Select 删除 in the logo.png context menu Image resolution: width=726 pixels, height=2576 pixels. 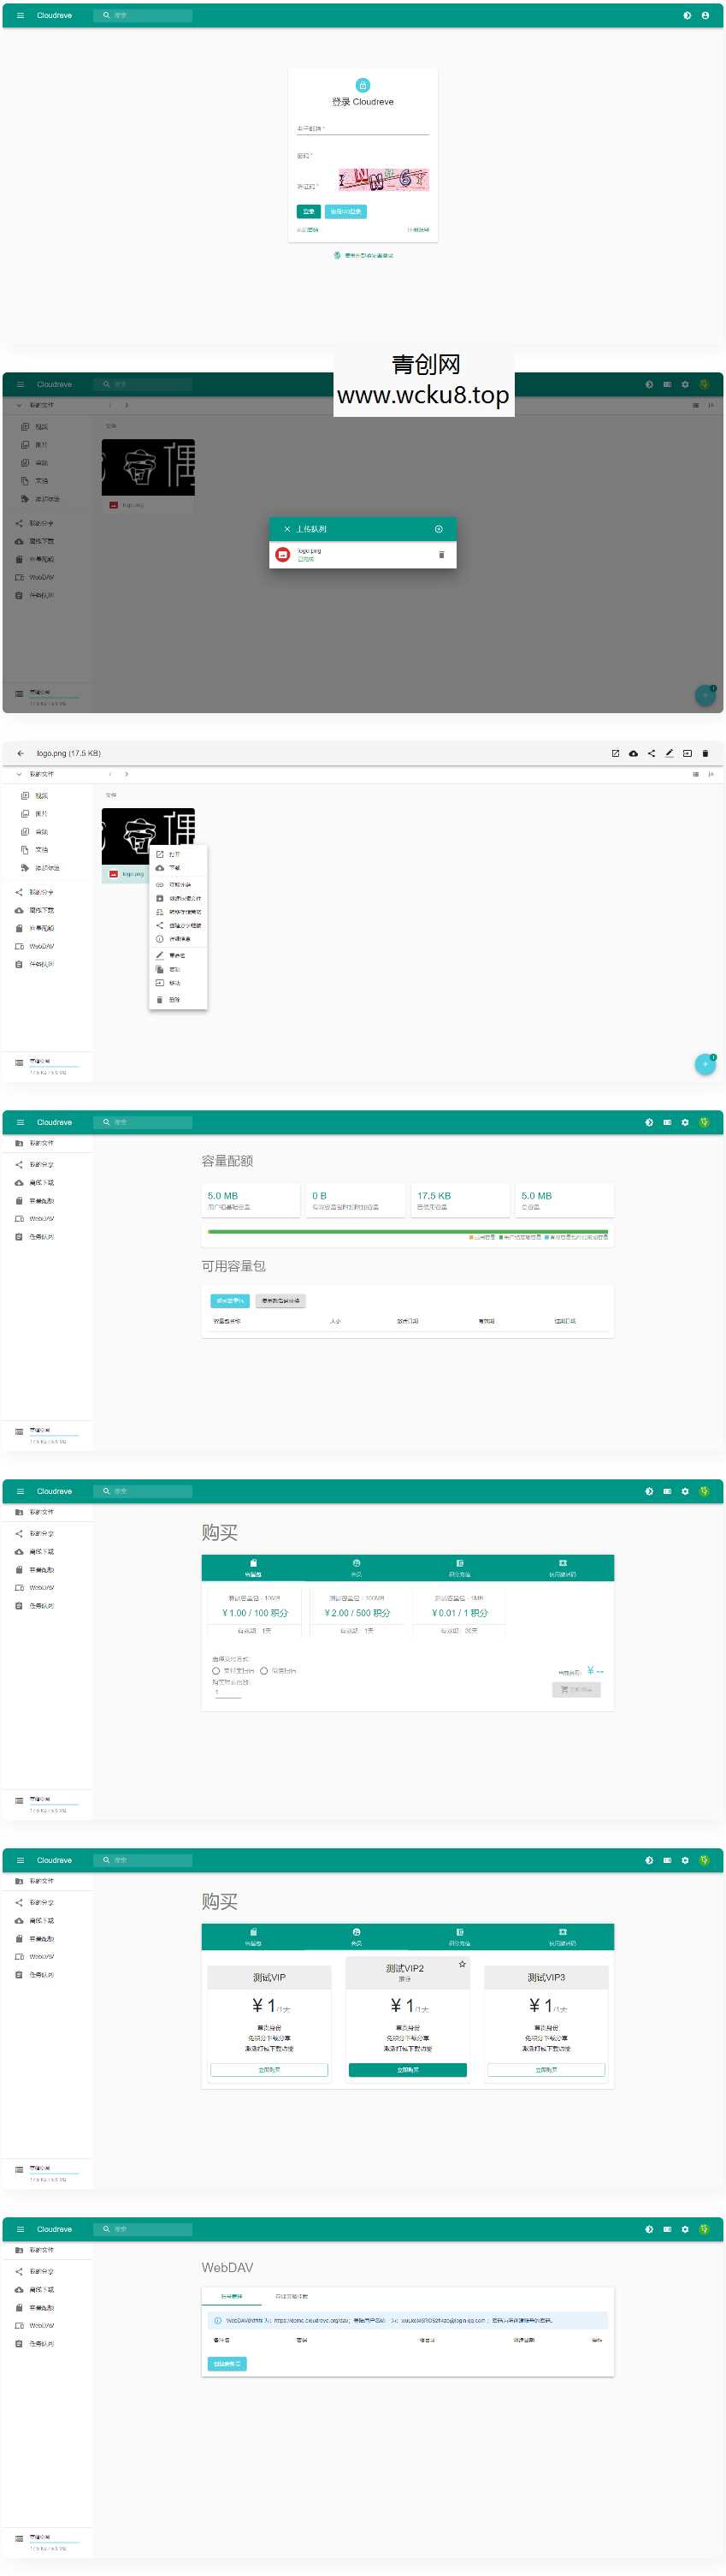tap(178, 999)
